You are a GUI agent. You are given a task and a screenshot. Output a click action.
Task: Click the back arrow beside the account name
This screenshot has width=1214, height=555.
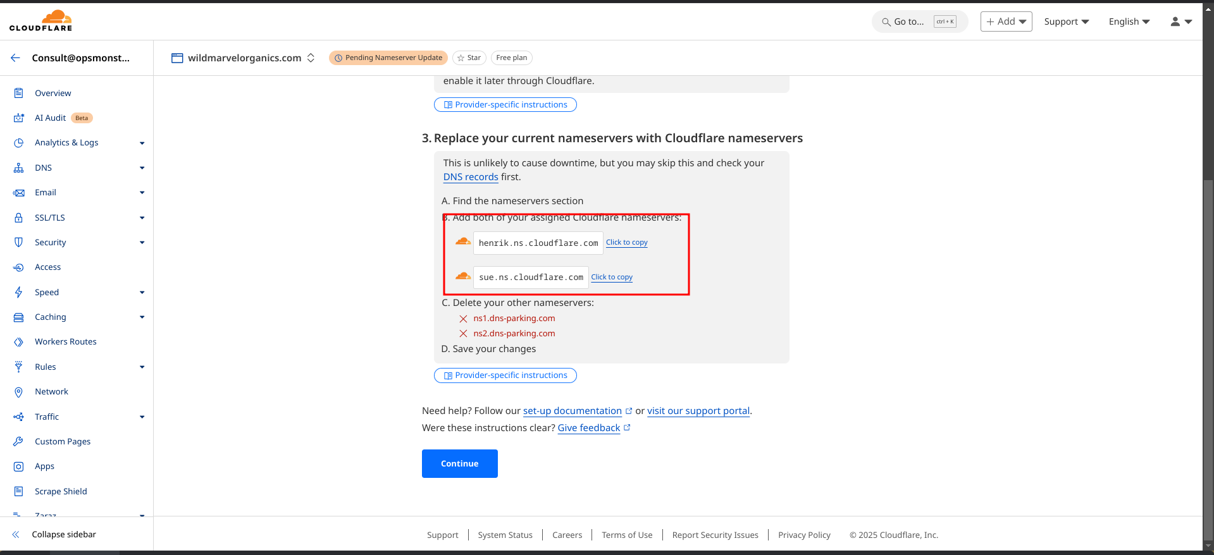[15, 58]
